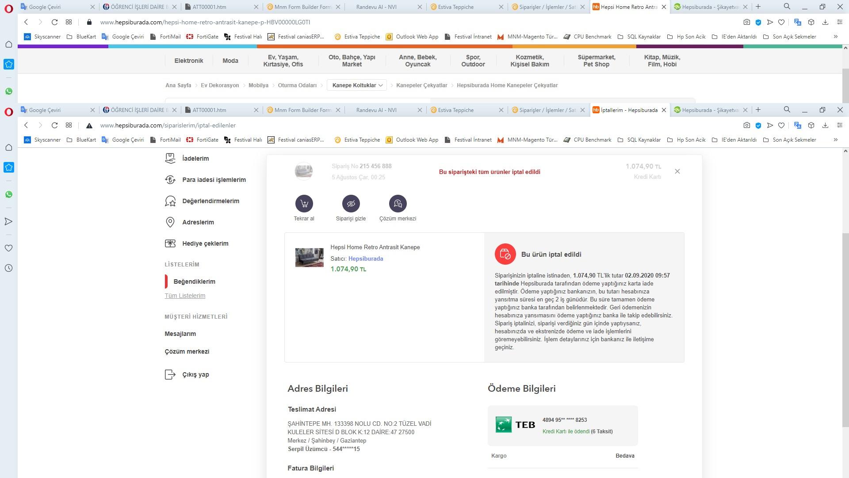849x478 pixels.
Task: Open Süpermarket, Pet Shop category
Action: [x=597, y=61]
